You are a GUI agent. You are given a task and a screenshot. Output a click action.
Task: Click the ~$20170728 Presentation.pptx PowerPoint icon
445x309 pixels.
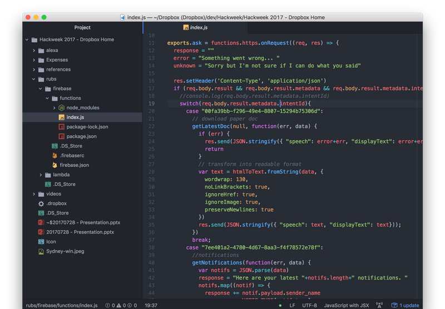[41, 222]
